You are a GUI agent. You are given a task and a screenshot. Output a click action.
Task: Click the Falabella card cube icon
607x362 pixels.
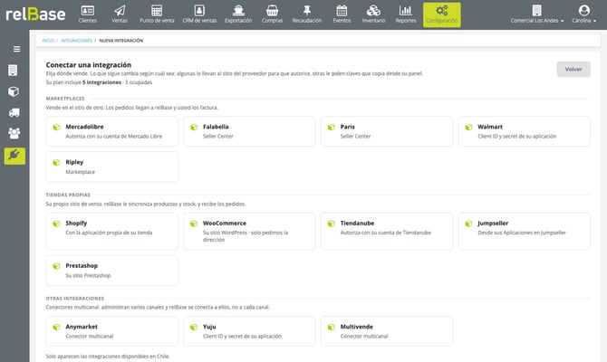click(194, 128)
